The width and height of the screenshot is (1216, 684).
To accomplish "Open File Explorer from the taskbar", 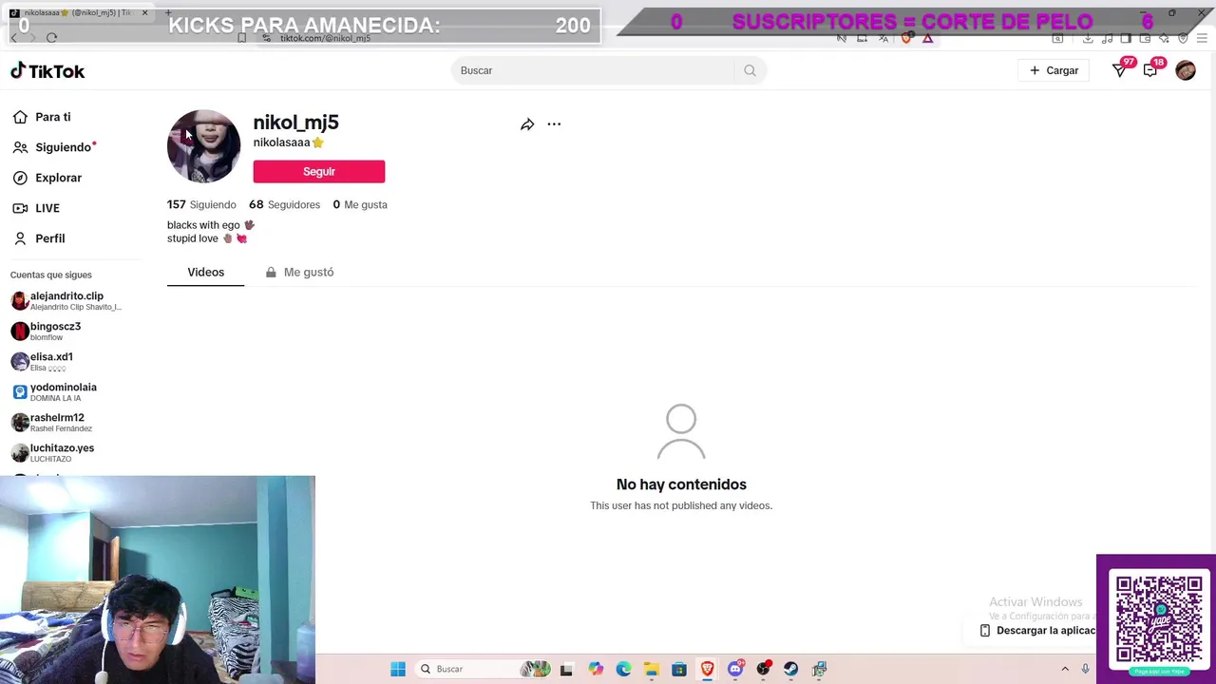I will click(x=651, y=669).
